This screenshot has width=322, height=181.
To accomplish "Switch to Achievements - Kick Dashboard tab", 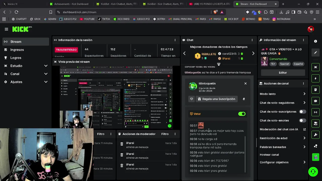I will point(69,4).
